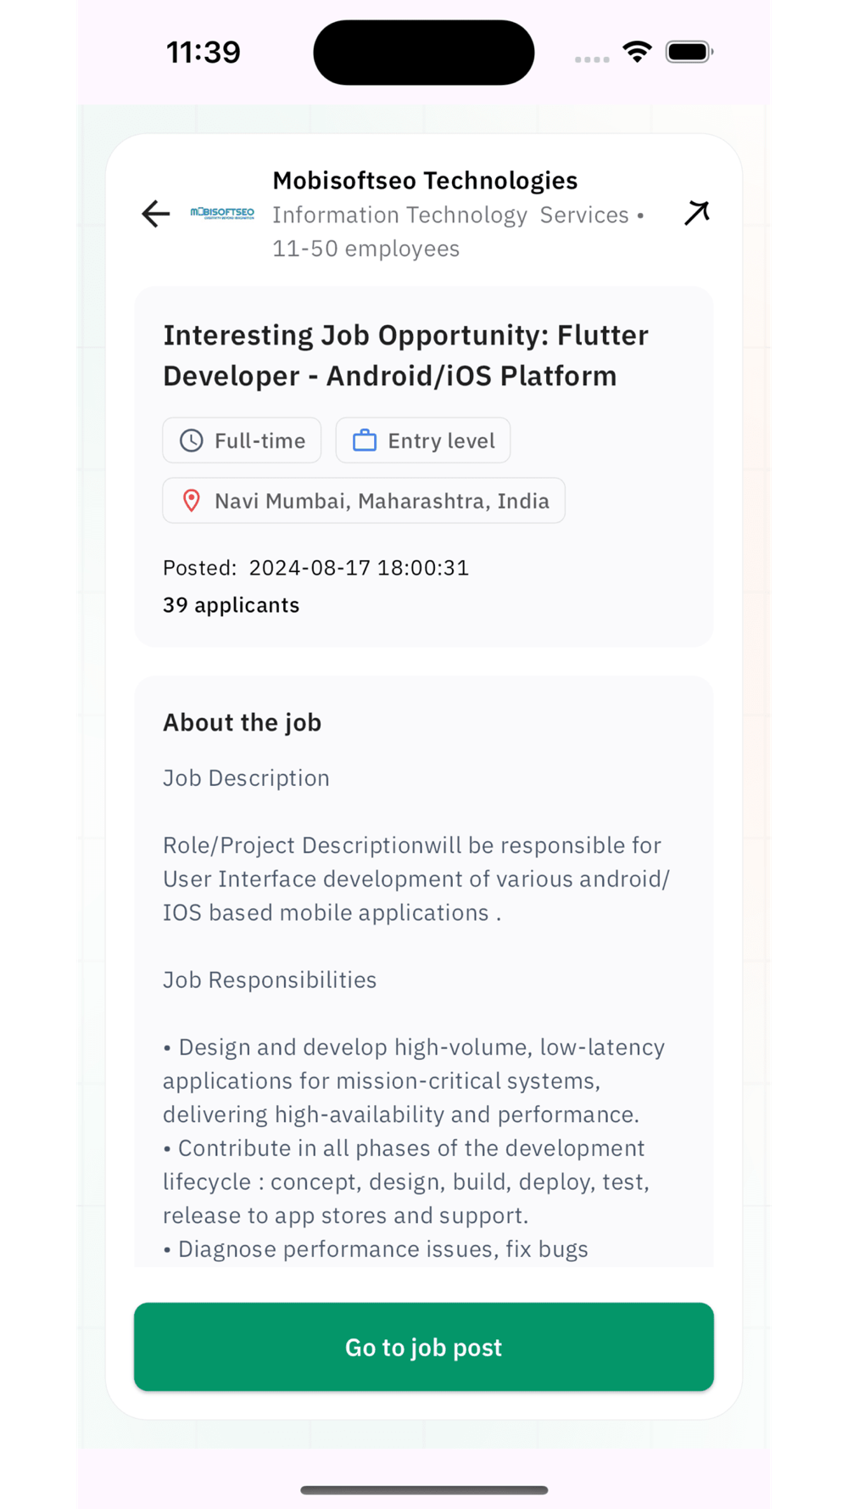848x1509 pixels.
Task: Tap the Job Description label
Action: coord(246,778)
